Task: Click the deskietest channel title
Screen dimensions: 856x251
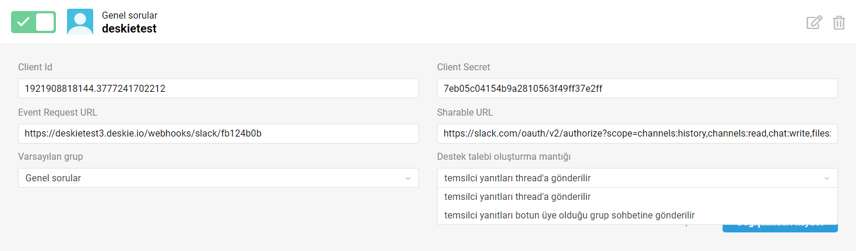Action: [x=129, y=28]
